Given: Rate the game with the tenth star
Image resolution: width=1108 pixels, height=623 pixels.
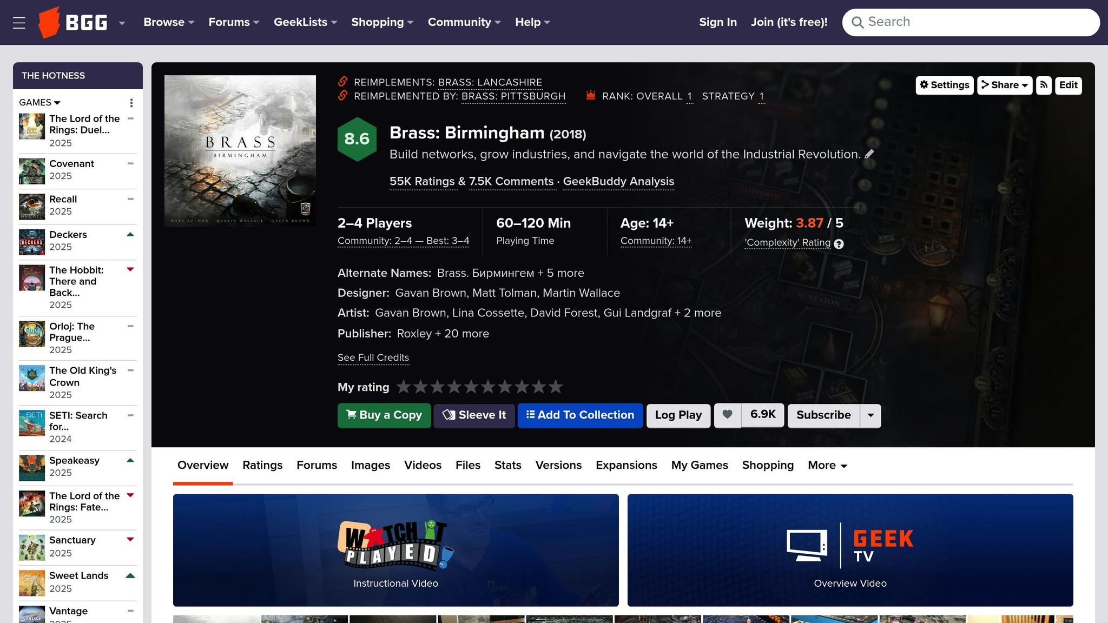Looking at the screenshot, I should click(556, 387).
